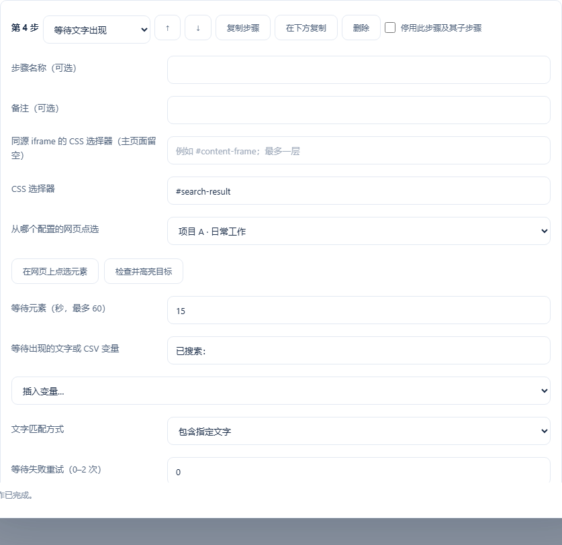Screen dimensions: 562x545
Task: Move step 4 up with arrow button
Action: point(167,28)
